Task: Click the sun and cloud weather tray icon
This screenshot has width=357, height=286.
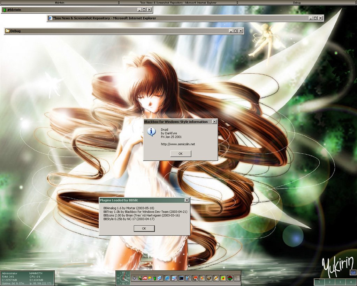Action: (x=150, y=278)
